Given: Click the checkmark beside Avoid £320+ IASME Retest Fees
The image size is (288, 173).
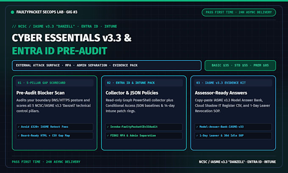Looking at the screenshot, I should [19, 127].
